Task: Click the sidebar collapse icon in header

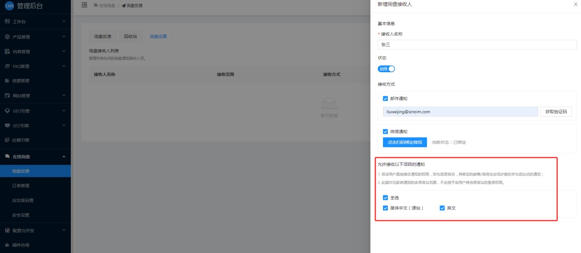Action: tap(84, 5)
